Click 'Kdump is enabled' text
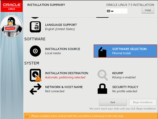Screen dimensions: 158x119 tap(124, 77)
